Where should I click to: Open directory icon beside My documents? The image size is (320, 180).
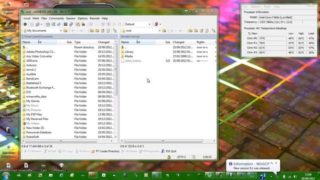click(65, 30)
